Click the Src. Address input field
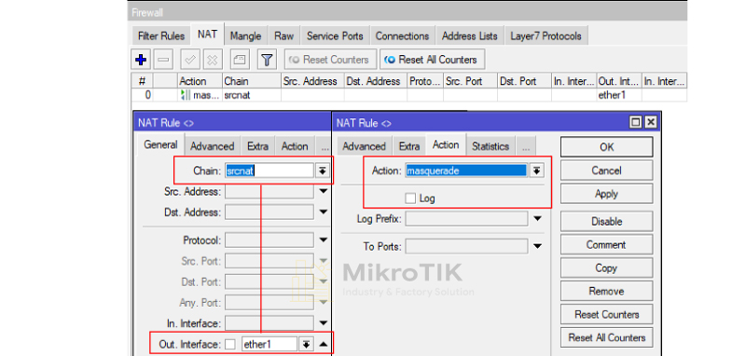The height and width of the screenshot is (356, 746). [269, 192]
